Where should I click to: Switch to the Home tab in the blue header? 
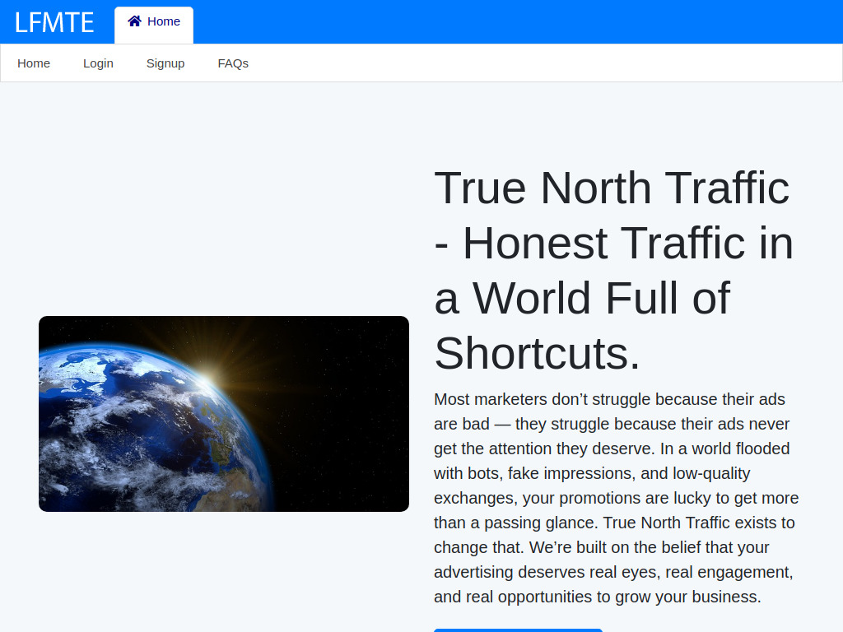point(153,21)
